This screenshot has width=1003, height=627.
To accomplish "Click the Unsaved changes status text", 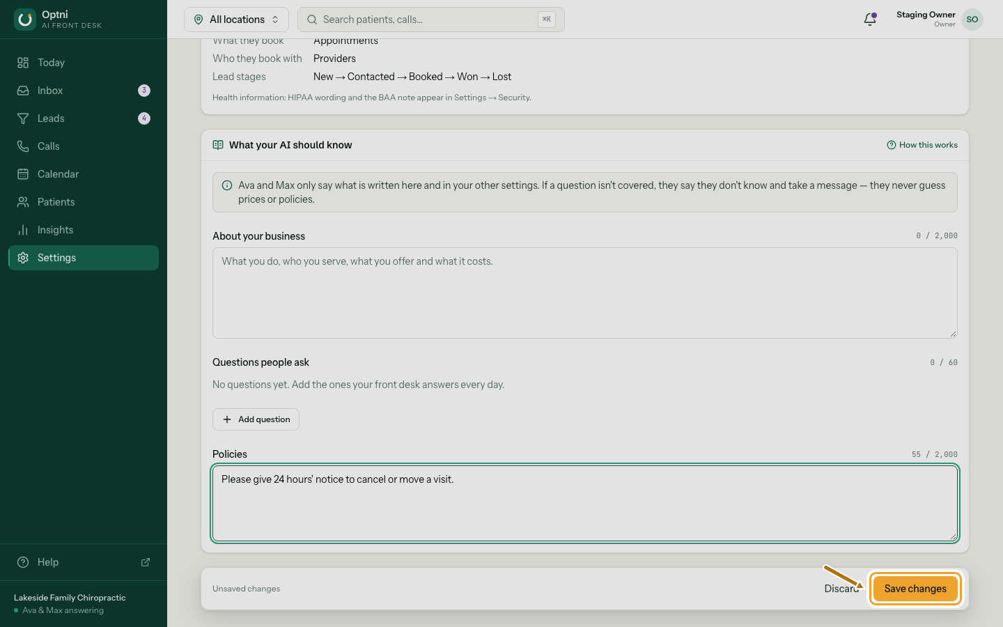I will [247, 589].
